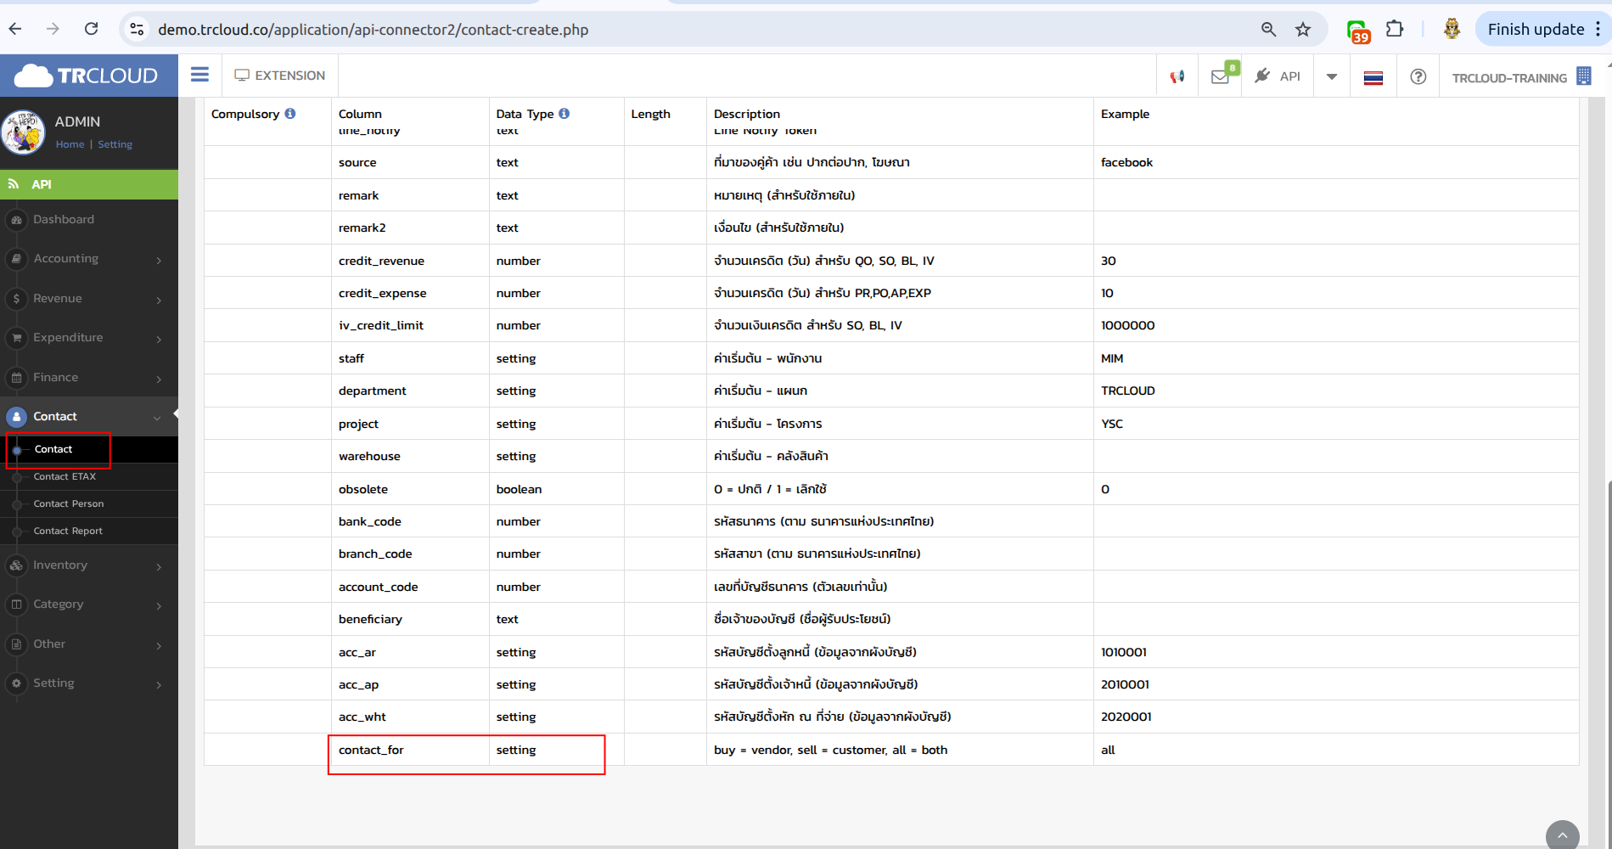Click the megaphone announcements icon
Viewport: 1612px width, 849px height.
[x=1177, y=76]
